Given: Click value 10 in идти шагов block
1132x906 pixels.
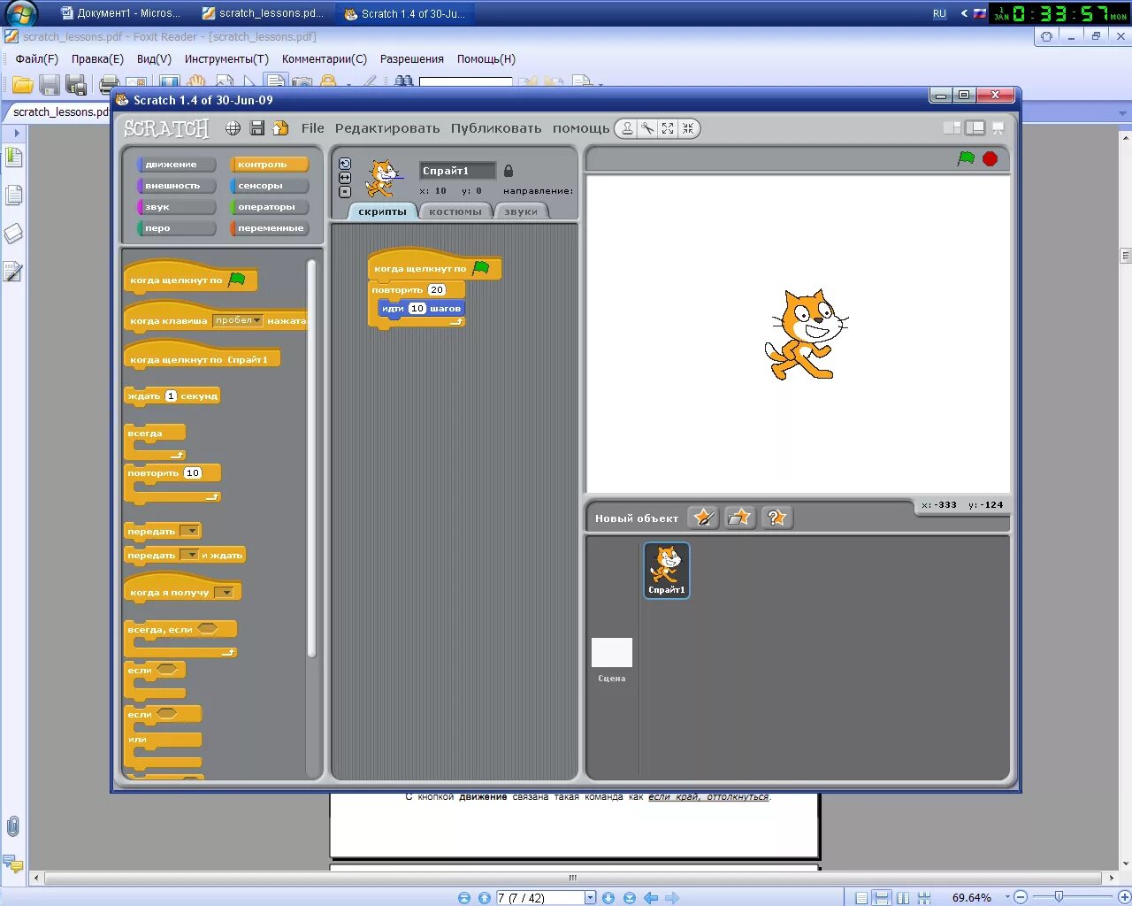Looking at the screenshot, I should 417,309.
